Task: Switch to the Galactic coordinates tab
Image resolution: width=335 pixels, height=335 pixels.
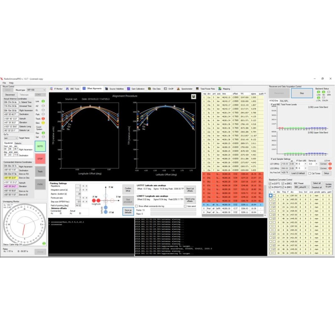Action: click(x=18, y=143)
